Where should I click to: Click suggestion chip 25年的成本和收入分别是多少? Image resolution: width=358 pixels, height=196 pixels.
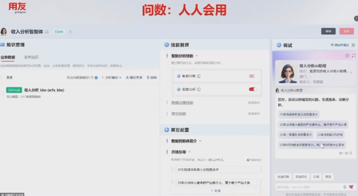tap(299, 114)
